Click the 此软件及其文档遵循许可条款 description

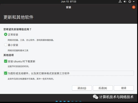tap(31, 79)
